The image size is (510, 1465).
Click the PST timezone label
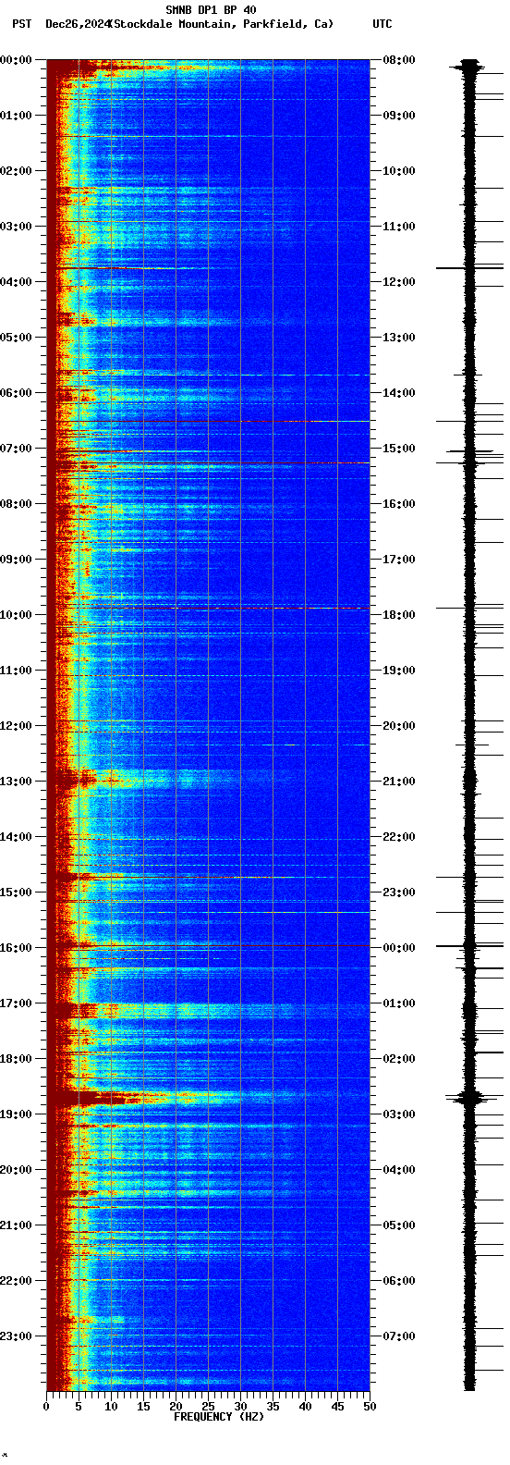click(x=21, y=24)
